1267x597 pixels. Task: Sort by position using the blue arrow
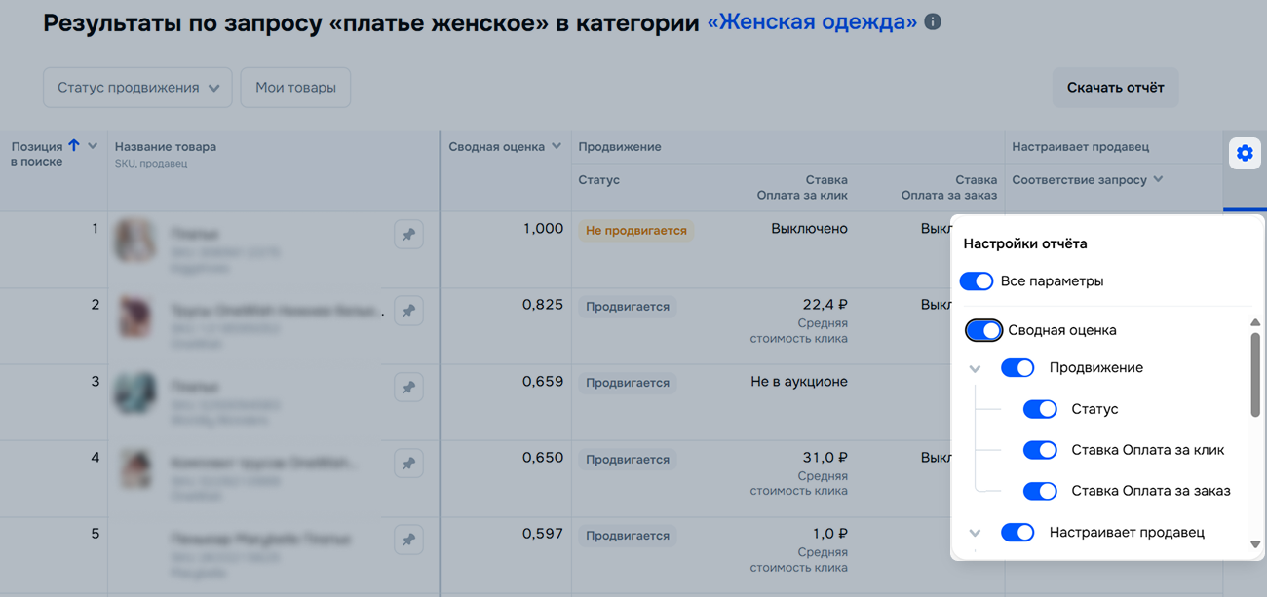74,146
